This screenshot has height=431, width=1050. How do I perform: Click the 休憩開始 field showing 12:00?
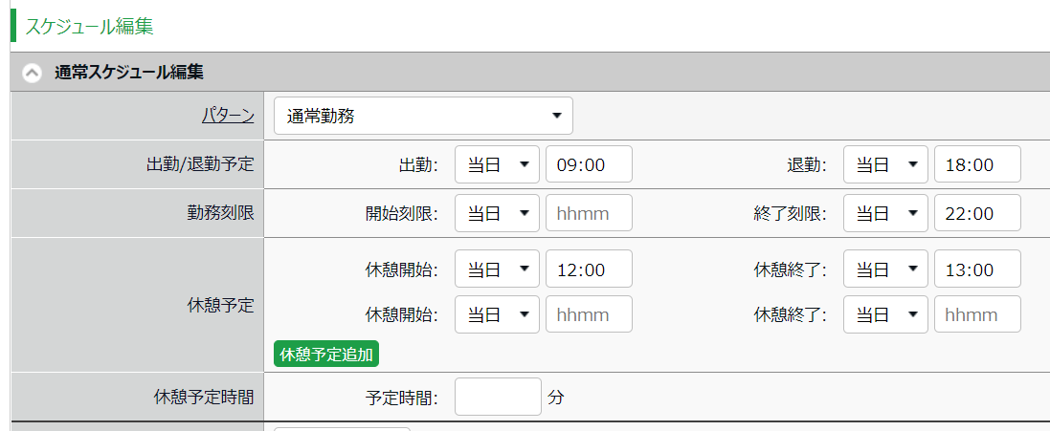pyautogui.click(x=590, y=269)
